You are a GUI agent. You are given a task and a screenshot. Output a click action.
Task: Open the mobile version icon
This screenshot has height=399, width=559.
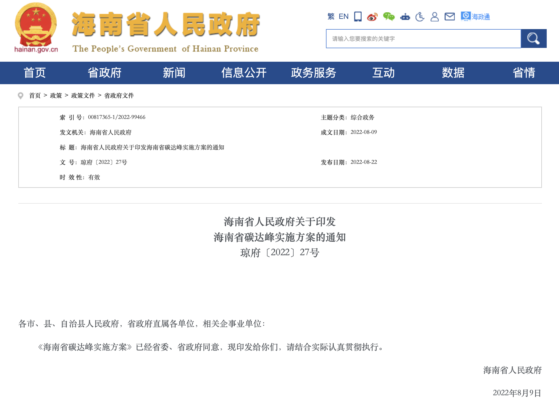point(358,16)
